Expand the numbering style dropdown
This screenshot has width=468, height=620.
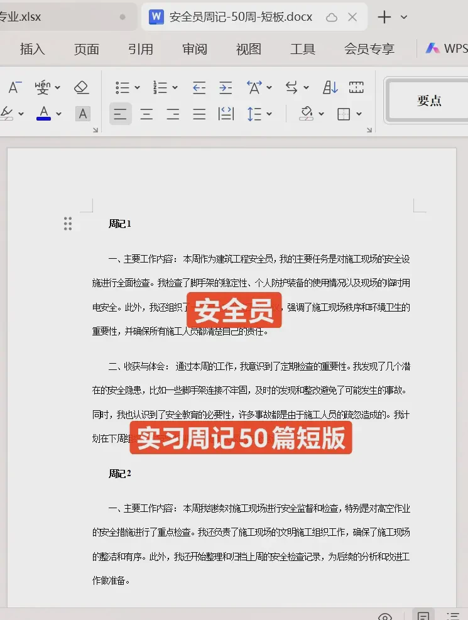tap(175, 87)
